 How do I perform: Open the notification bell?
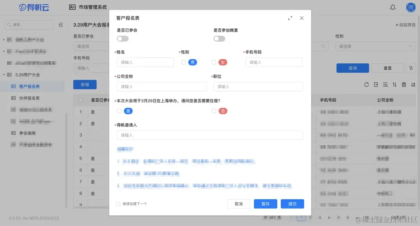[393, 7]
